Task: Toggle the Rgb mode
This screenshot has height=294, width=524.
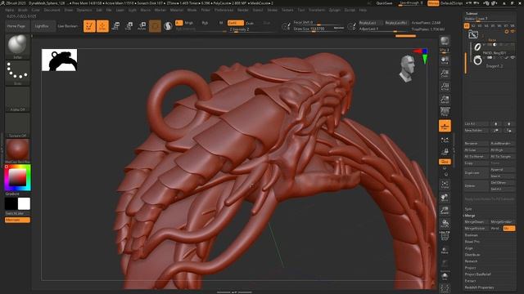Action: click(x=205, y=23)
